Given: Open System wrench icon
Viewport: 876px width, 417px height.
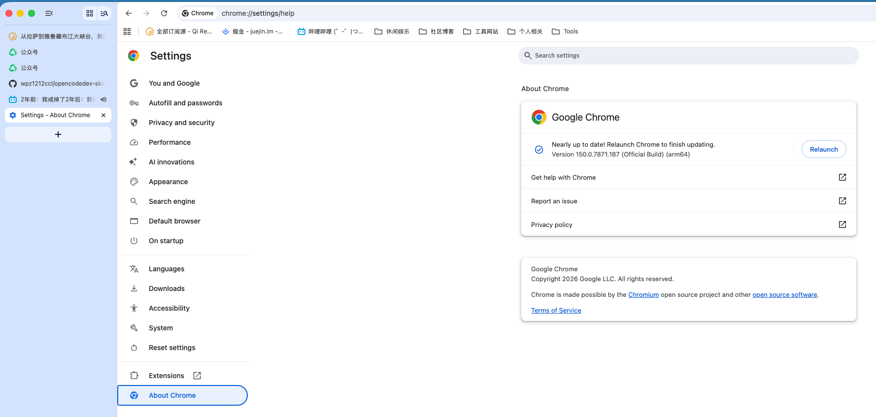Looking at the screenshot, I should coord(134,328).
